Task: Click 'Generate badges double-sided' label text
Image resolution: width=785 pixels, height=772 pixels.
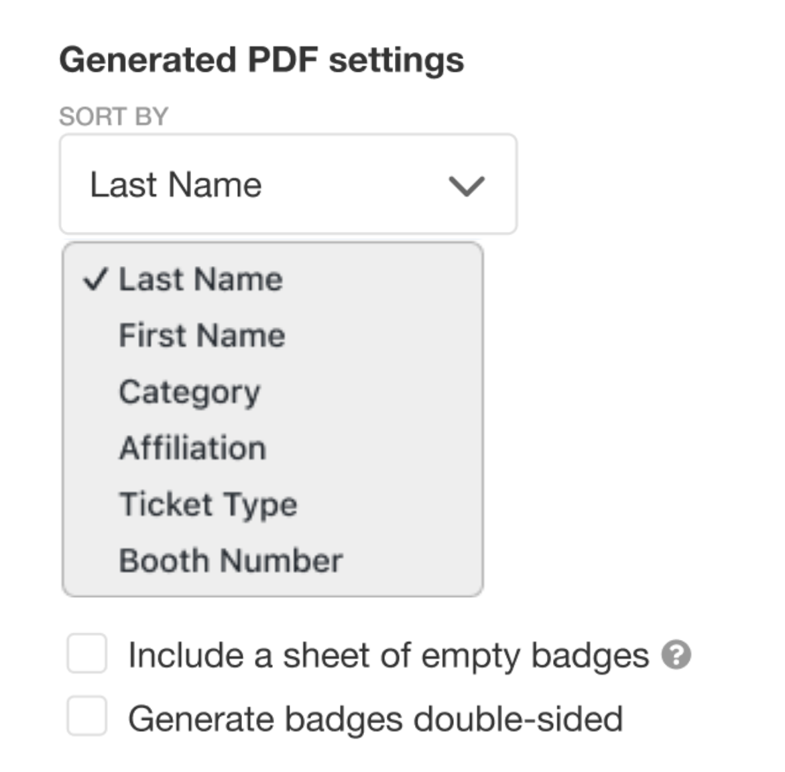Action: tap(375, 719)
